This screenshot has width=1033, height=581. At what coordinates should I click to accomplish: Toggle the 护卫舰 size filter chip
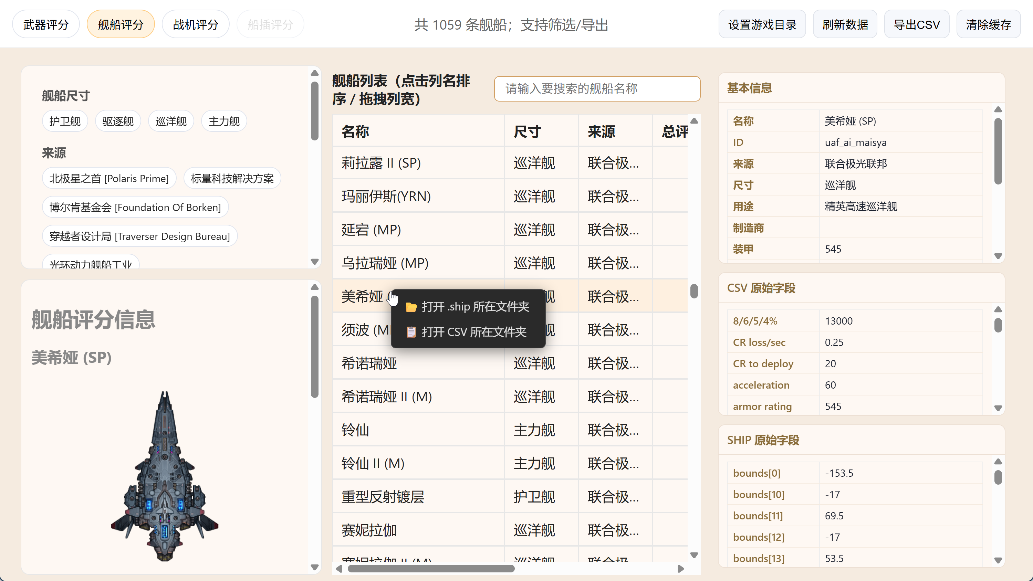65,121
